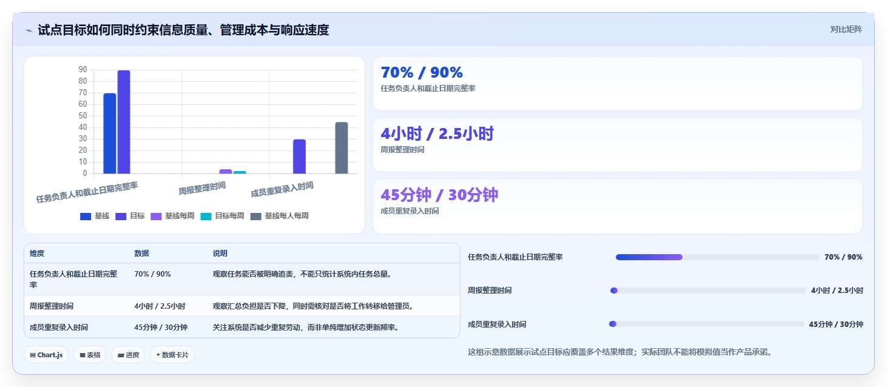Click the 任务负责人和截止日期完整率 progress bar

pos(717,257)
